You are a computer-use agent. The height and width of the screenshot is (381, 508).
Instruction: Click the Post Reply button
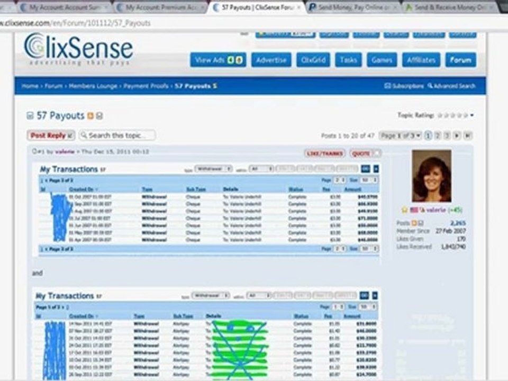[x=51, y=135]
